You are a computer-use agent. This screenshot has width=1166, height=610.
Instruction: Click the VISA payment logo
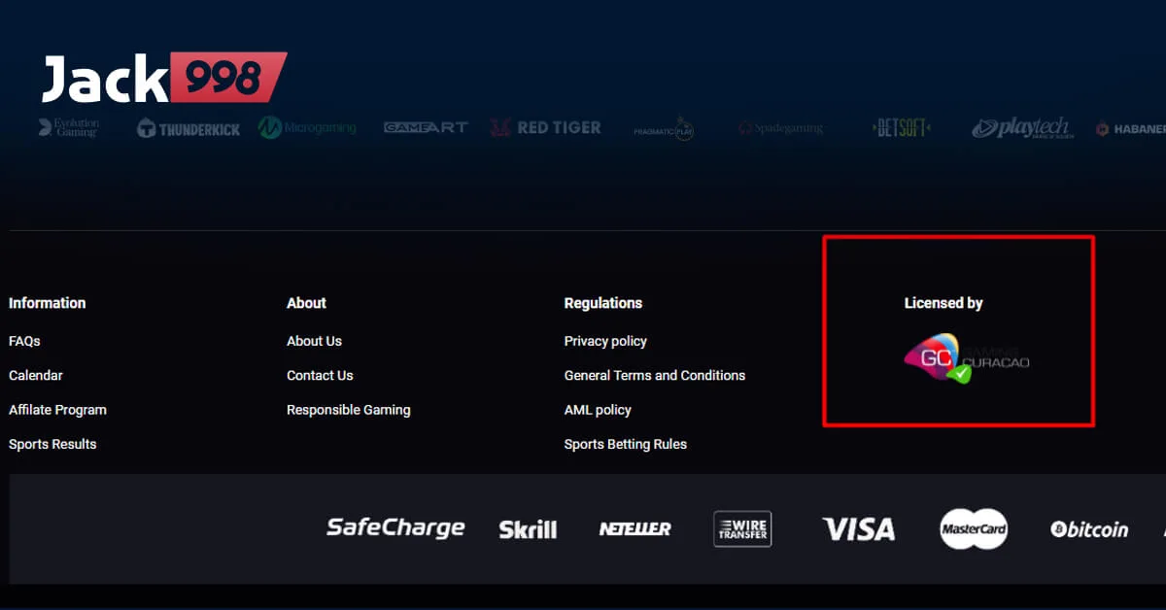859,529
